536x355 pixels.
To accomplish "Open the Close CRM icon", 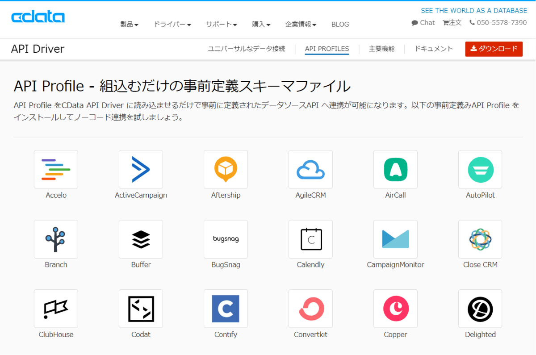I will [480, 239].
